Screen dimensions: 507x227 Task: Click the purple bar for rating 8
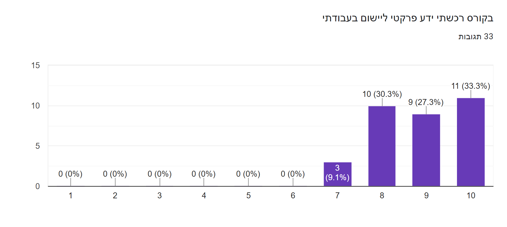(382, 146)
